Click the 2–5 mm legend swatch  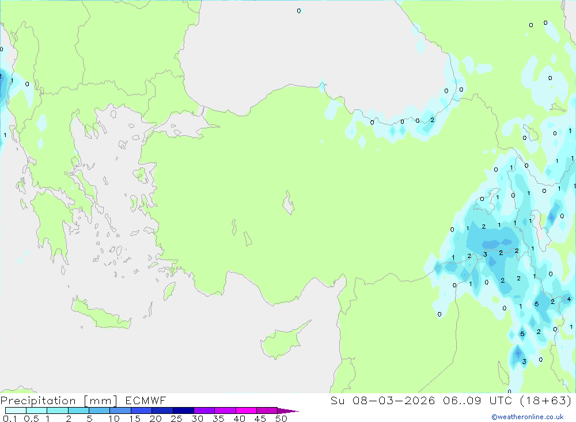tap(78, 410)
